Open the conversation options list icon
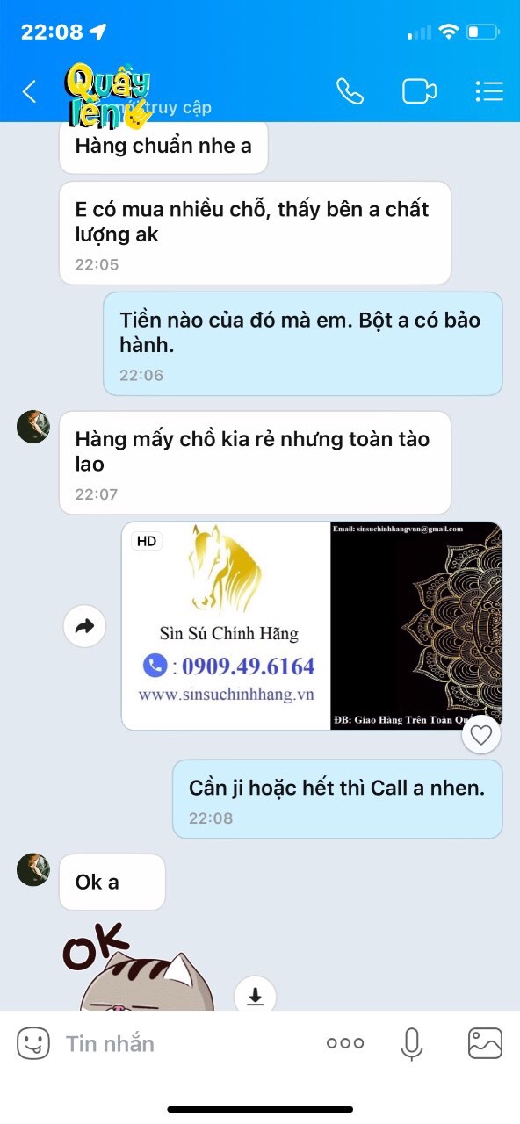Image resolution: width=520 pixels, height=1124 pixels. pos(488,91)
